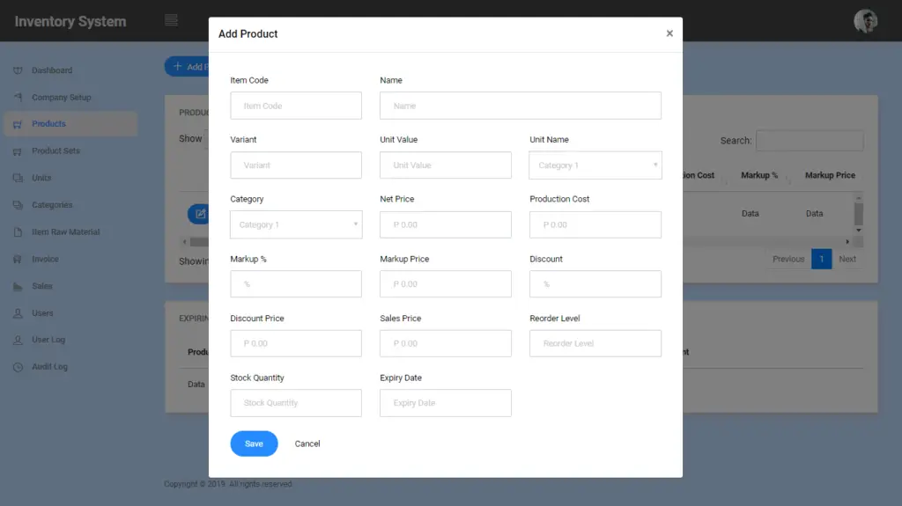Click the User Log sidebar icon
The height and width of the screenshot is (506, 902).
click(18, 340)
